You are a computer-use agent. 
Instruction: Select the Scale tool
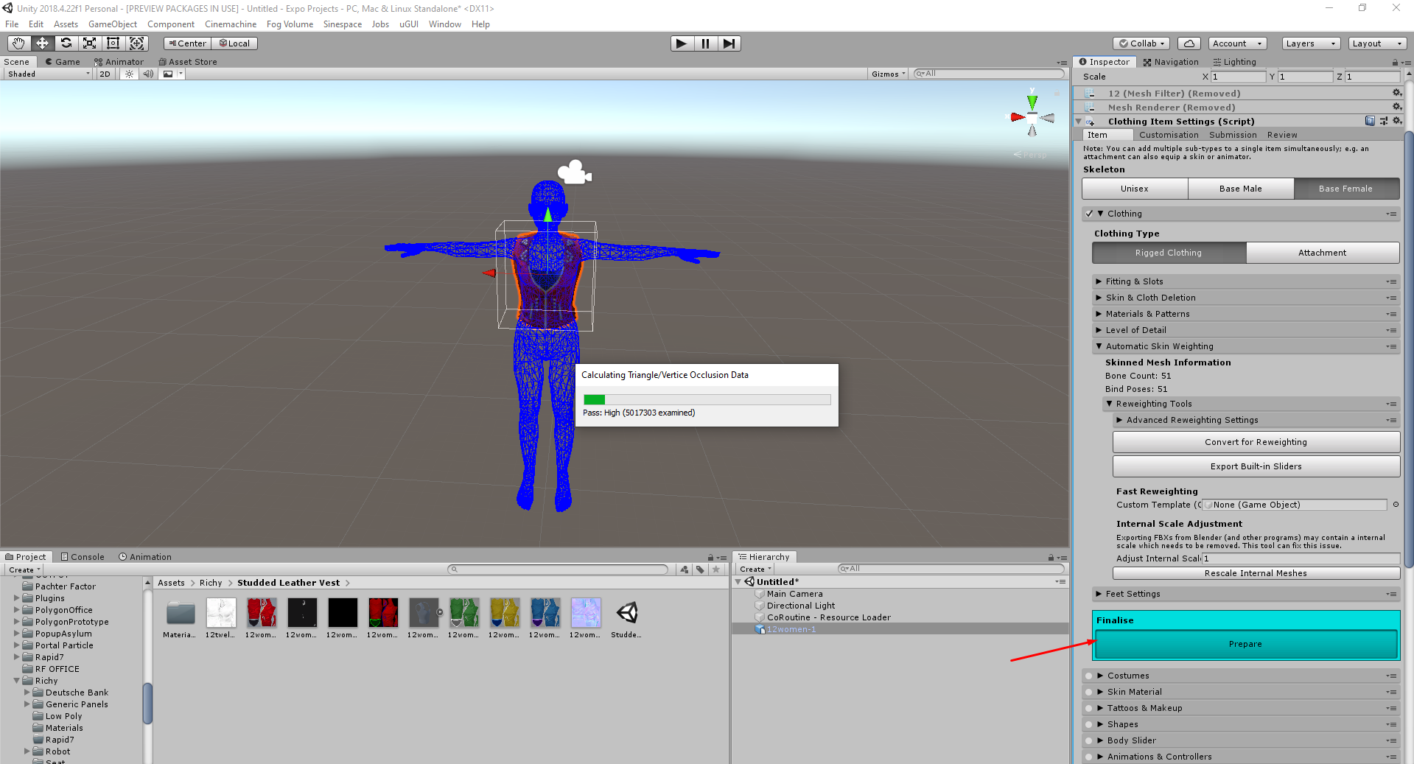point(89,43)
